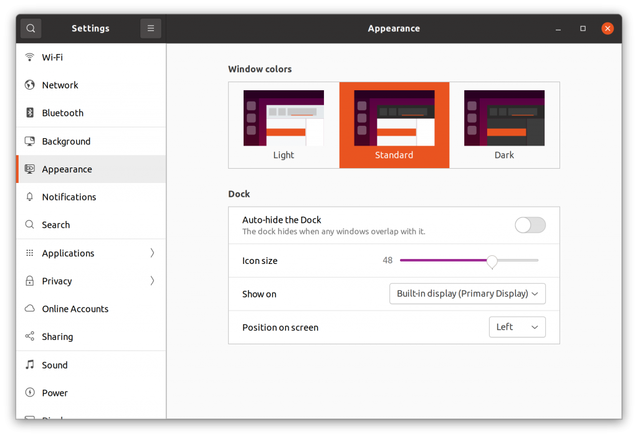Select the Notifications bell icon
The height and width of the screenshot is (437, 638).
[x=30, y=197]
